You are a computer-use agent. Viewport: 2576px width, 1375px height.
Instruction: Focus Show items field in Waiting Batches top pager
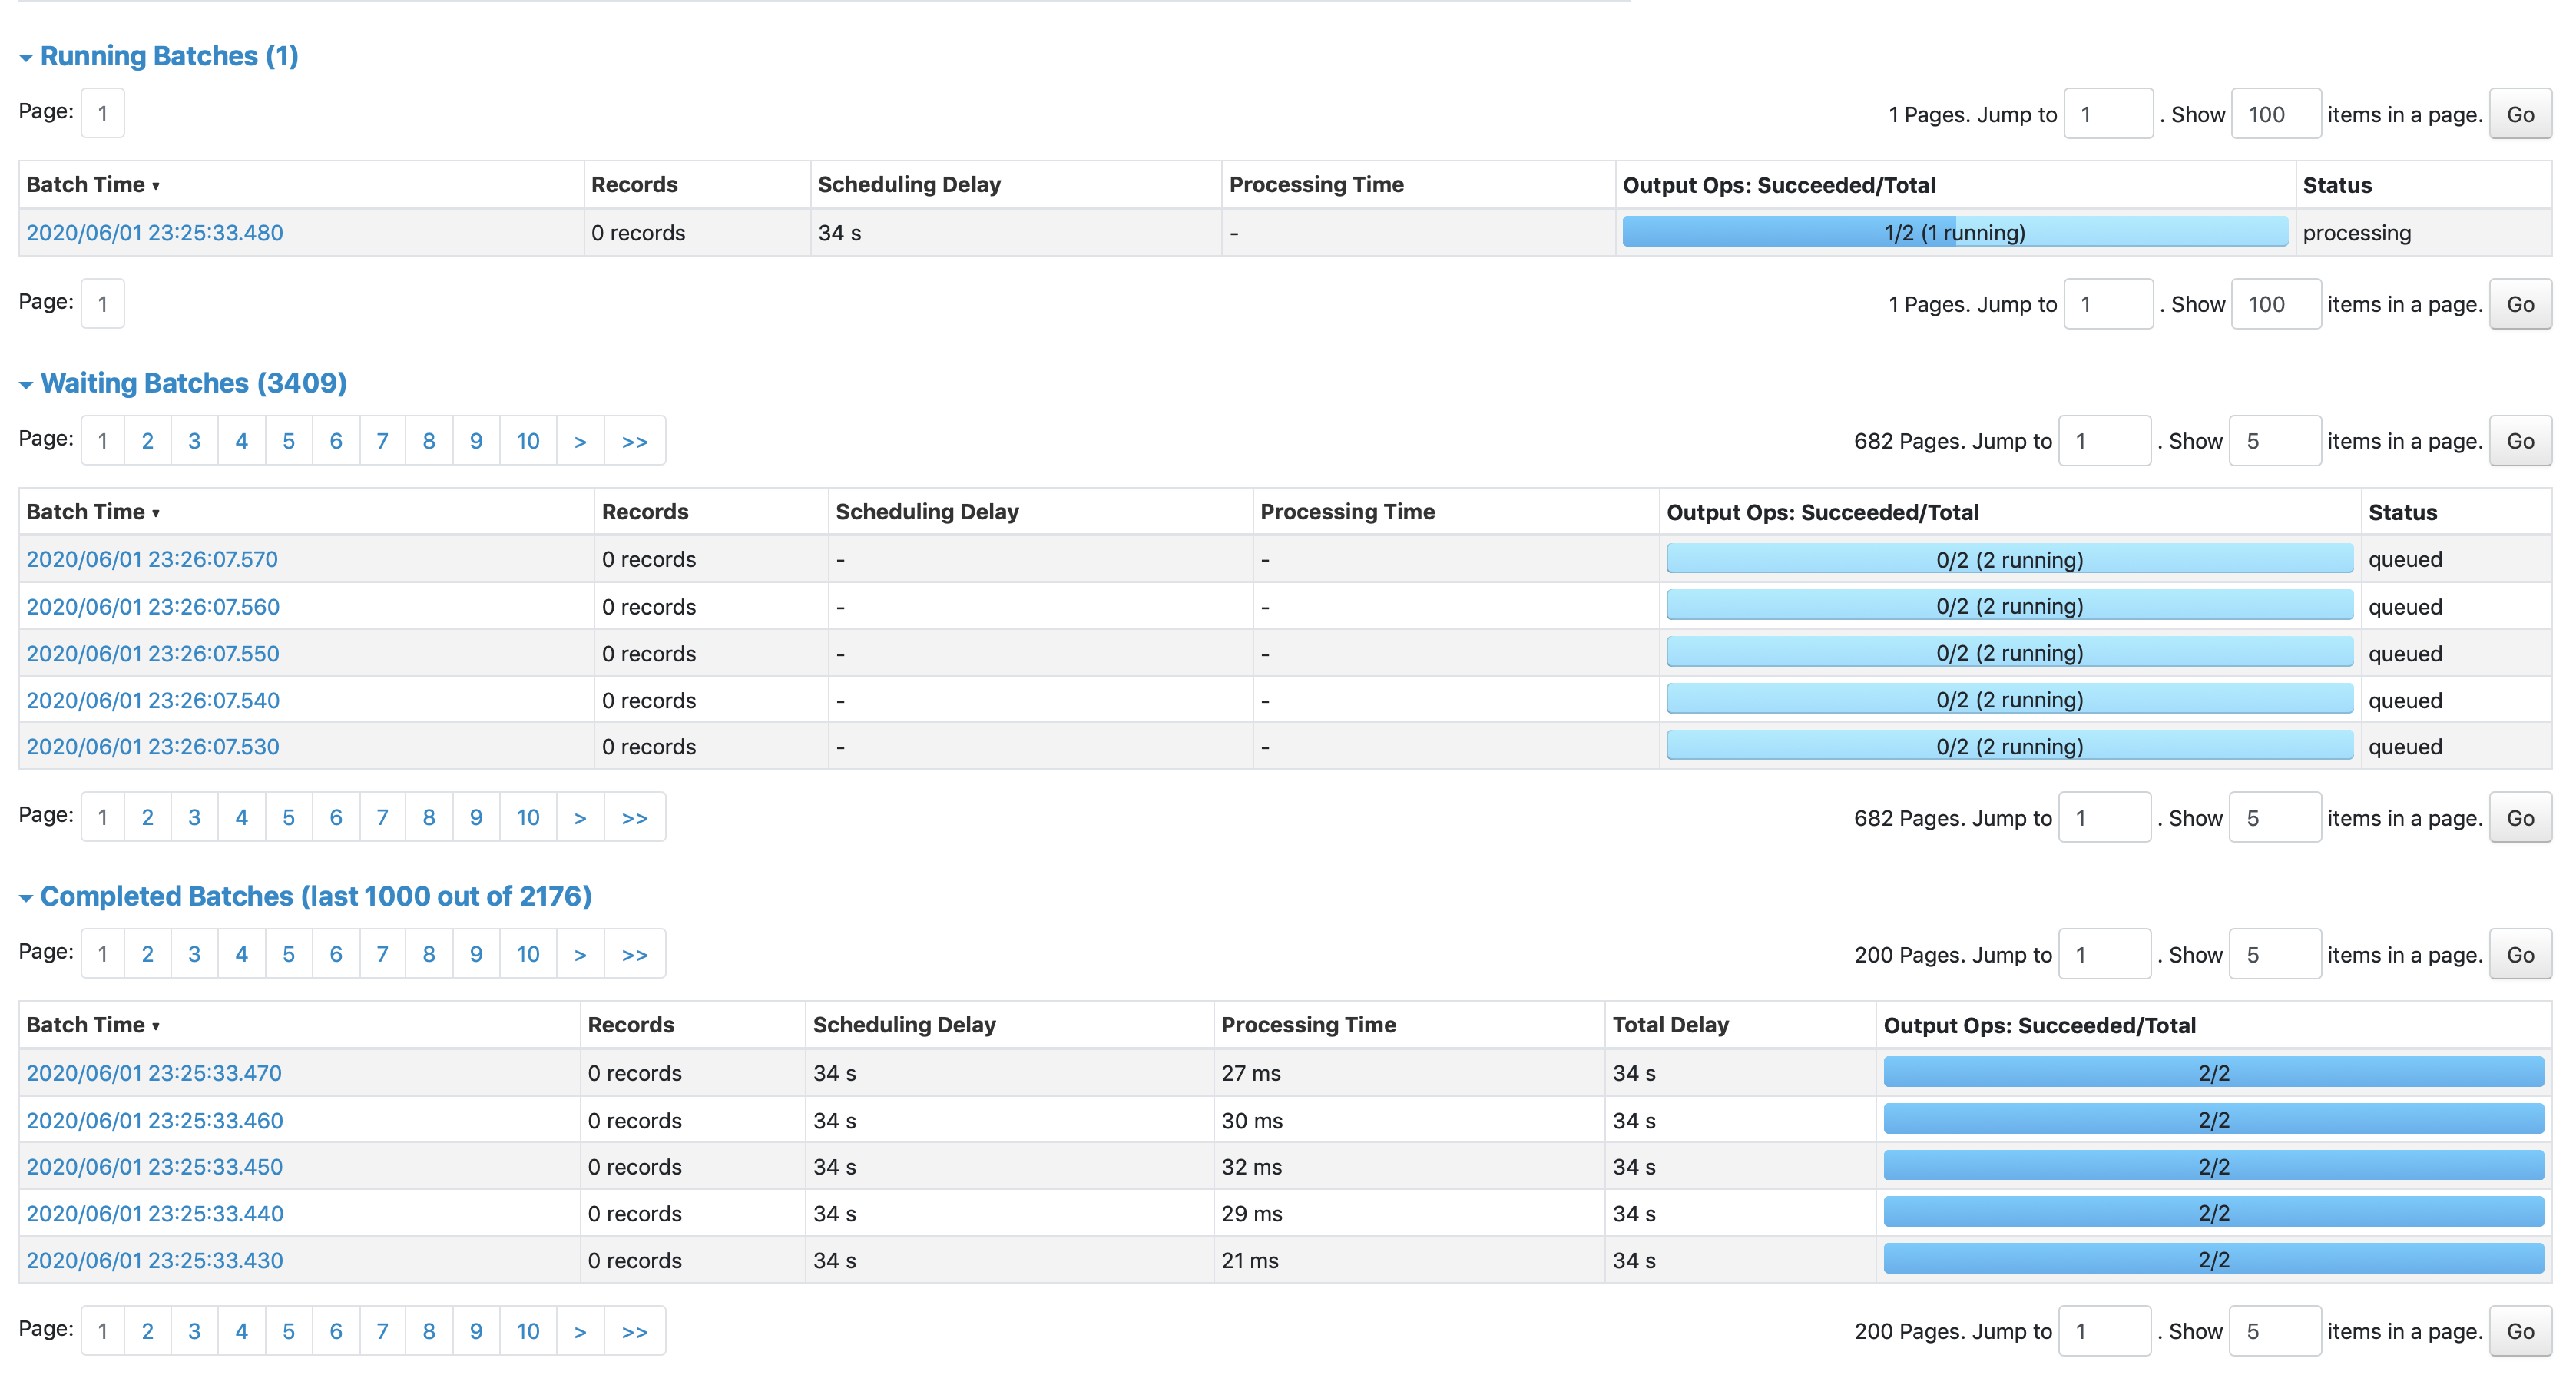tap(2274, 441)
